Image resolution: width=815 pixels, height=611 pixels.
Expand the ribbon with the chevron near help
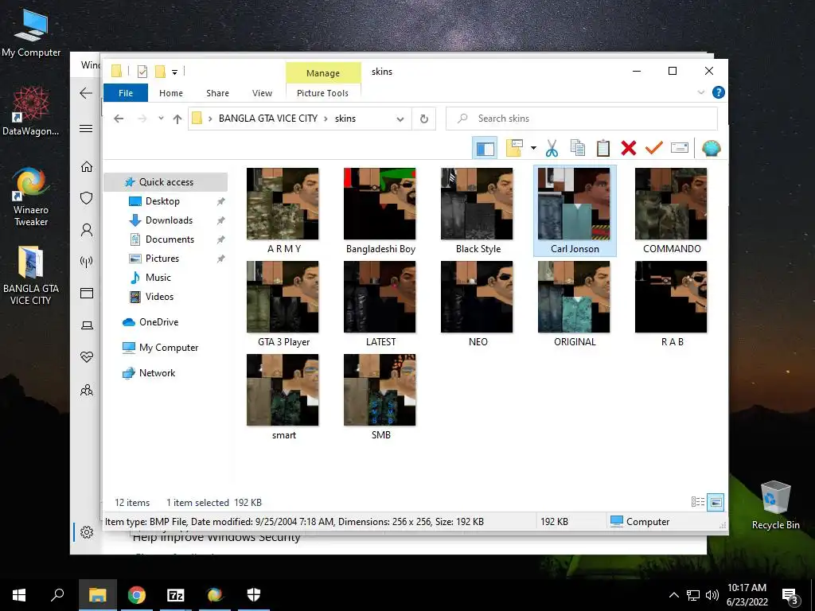700,92
